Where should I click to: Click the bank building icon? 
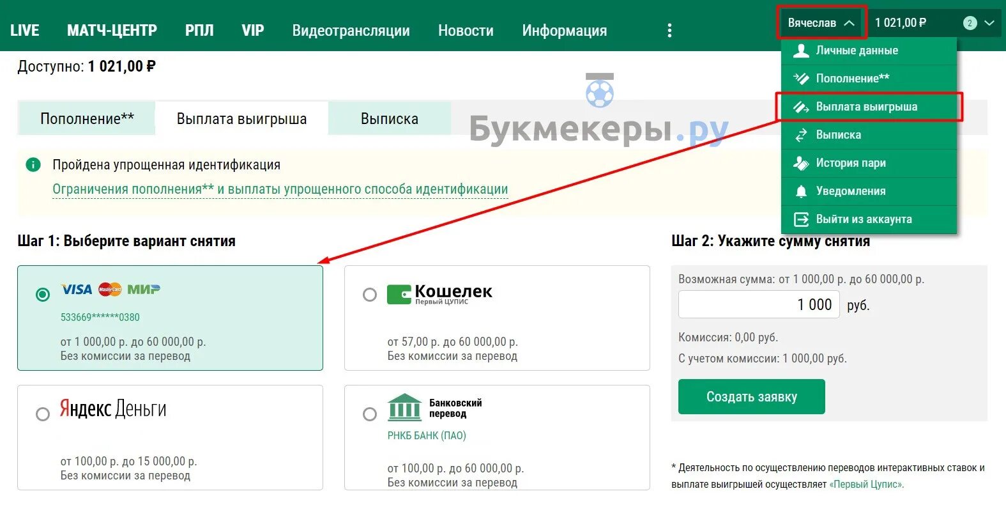[405, 407]
